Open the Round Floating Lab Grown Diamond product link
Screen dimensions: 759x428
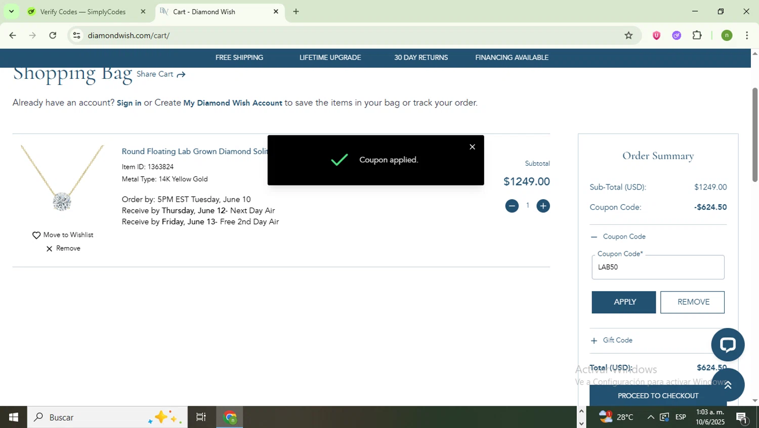[x=194, y=152]
